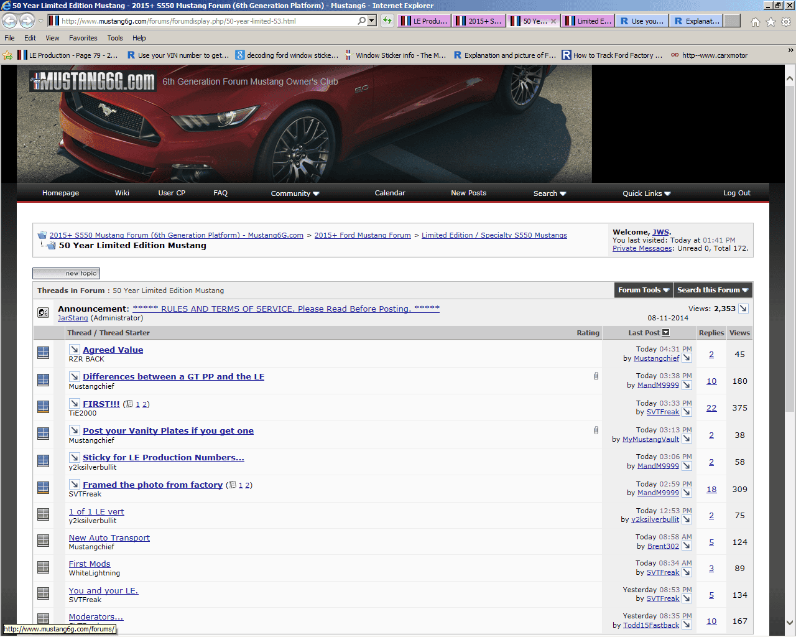The image size is (796, 637).
Task: Expand the Search dropdown in nav bar
Action: click(550, 193)
